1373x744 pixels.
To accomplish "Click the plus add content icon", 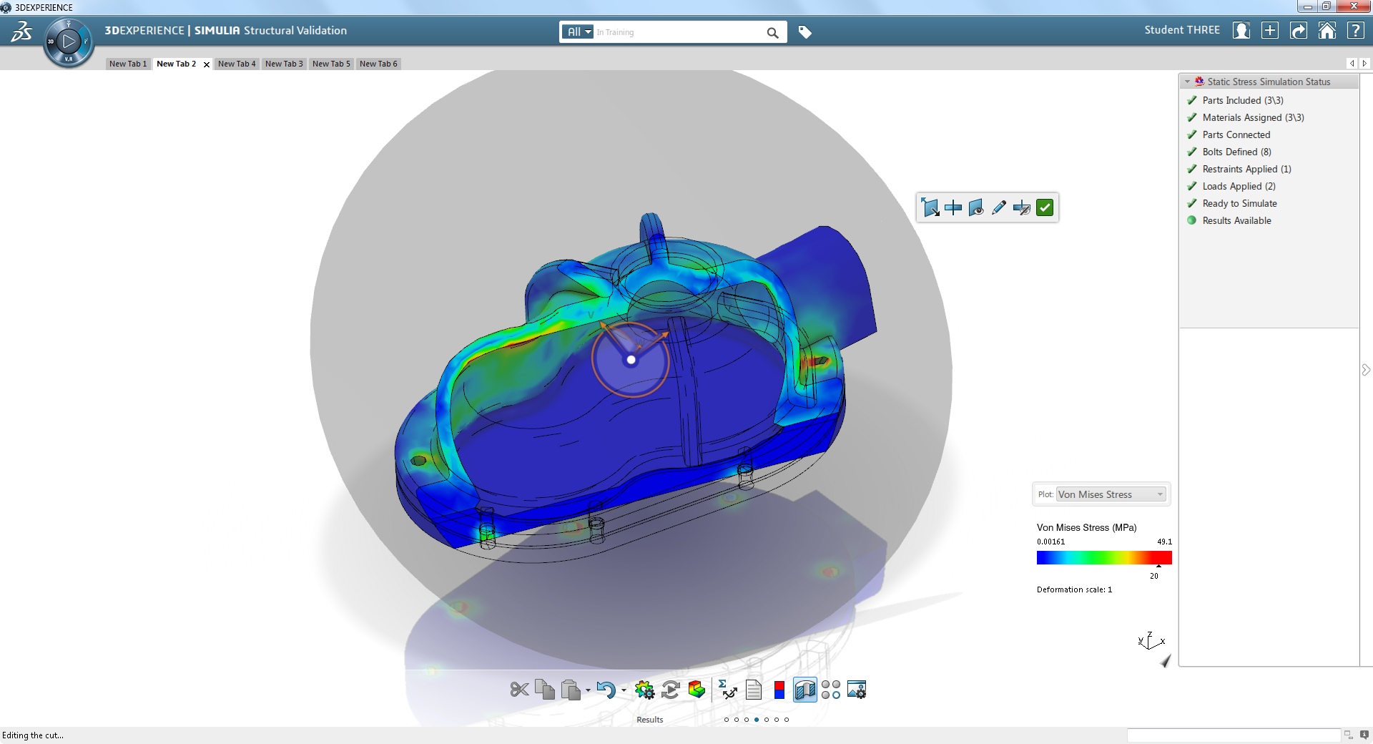I will coord(1270,30).
